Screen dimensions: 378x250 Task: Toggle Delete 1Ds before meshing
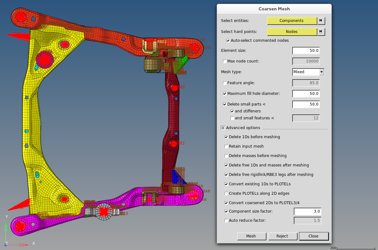[x=226, y=137]
